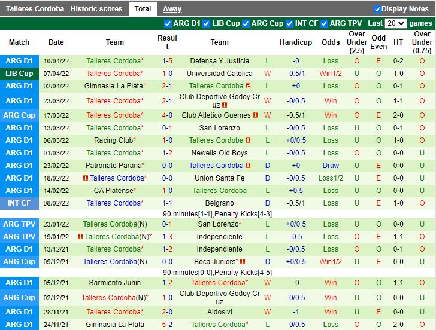Select the Total tab

pyautogui.click(x=143, y=9)
